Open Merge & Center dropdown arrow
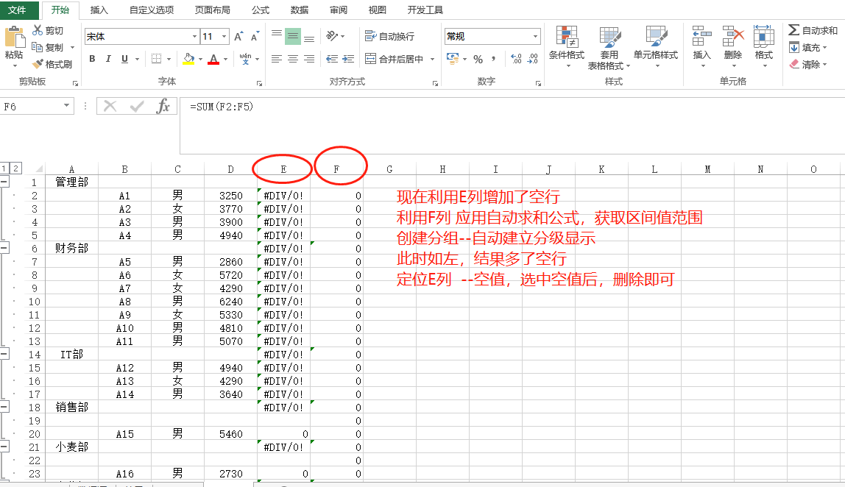This screenshot has width=845, height=487. click(x=432, y=59)
